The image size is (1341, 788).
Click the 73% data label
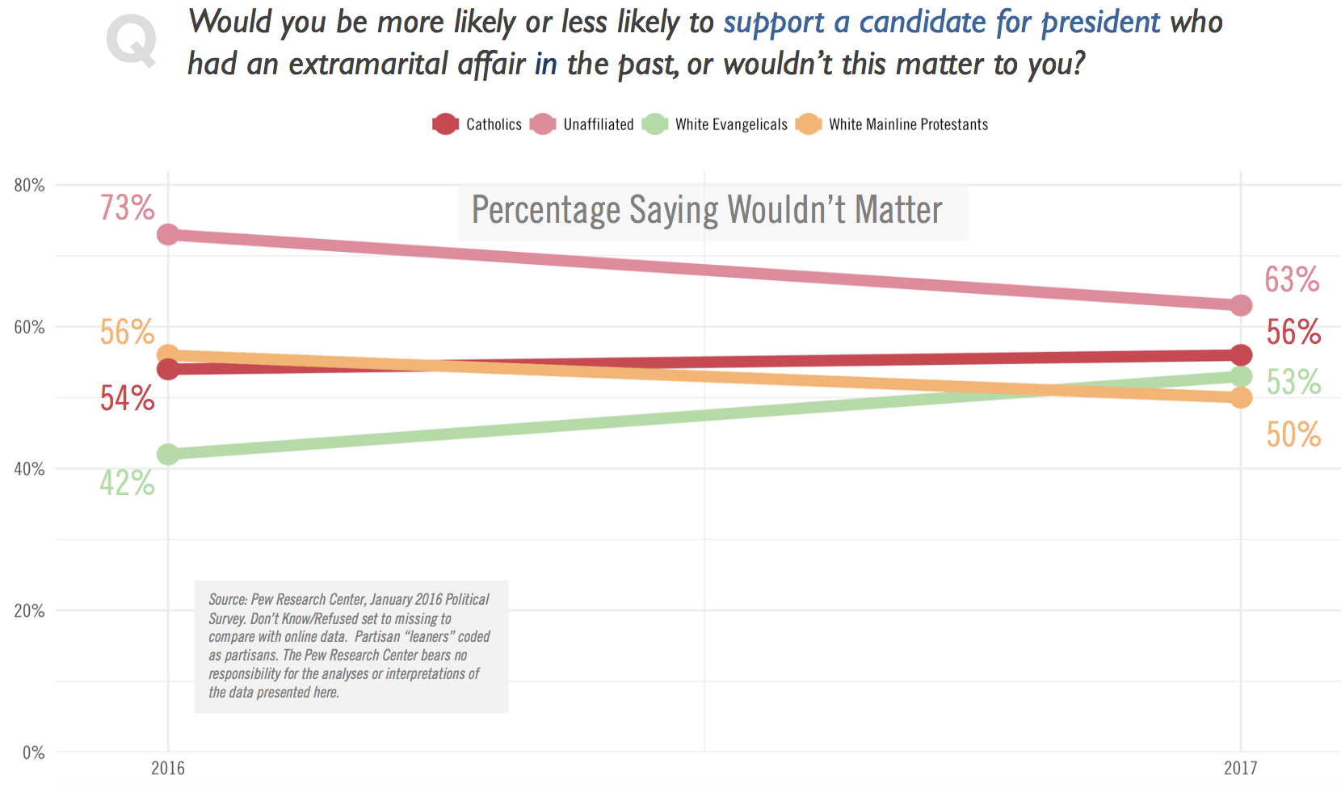tap(127, 208)
